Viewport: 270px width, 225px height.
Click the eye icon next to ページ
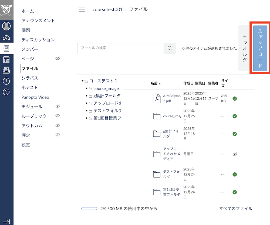point(57,59)
